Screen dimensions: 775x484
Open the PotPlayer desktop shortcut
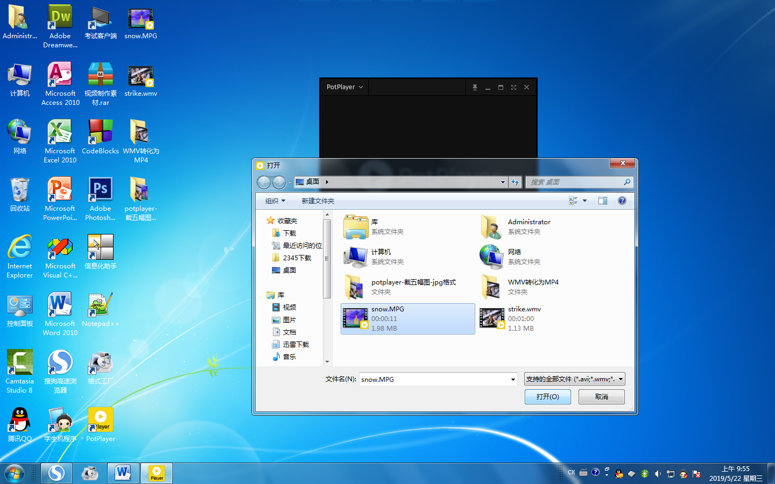click(101, 425)
